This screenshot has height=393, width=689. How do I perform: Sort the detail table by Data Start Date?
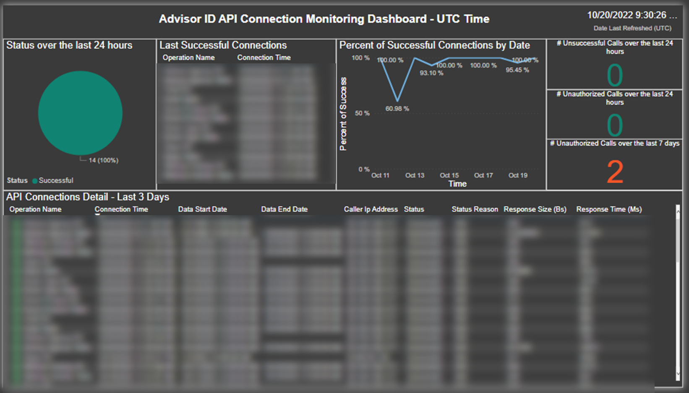[x=202, y=209]
